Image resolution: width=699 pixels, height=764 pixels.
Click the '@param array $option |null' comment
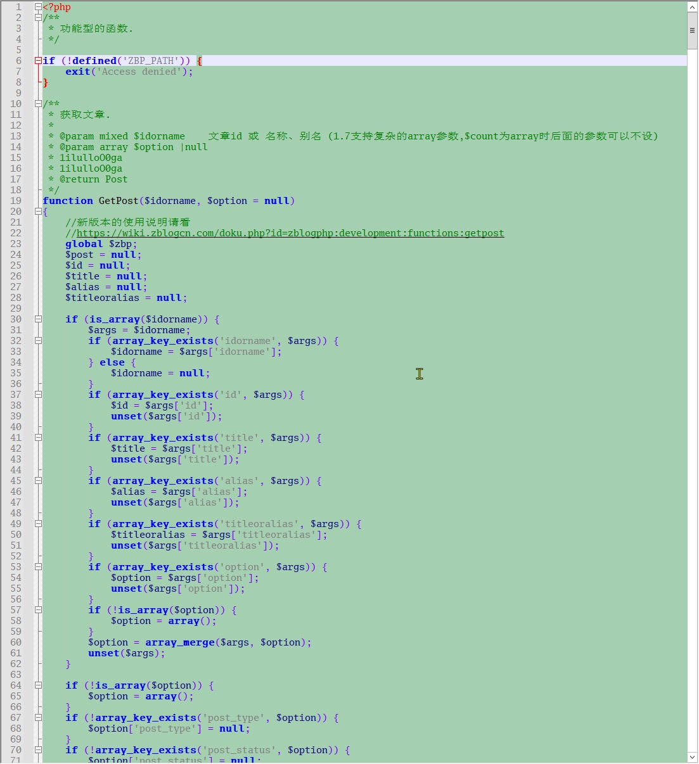tap(134, 147)
